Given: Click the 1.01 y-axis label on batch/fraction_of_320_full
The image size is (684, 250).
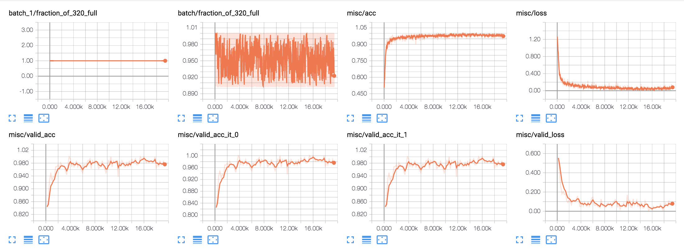Looking at the screenshot, I should point(192,27).
